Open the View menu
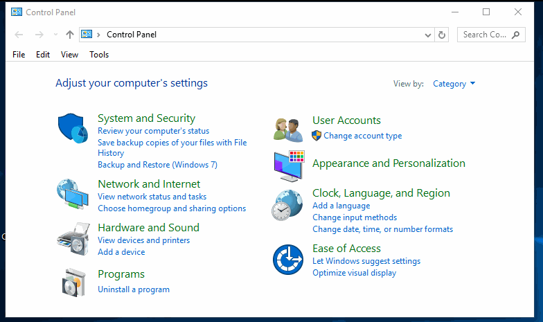This screenshot has height=322, width=543. [69, 55]
